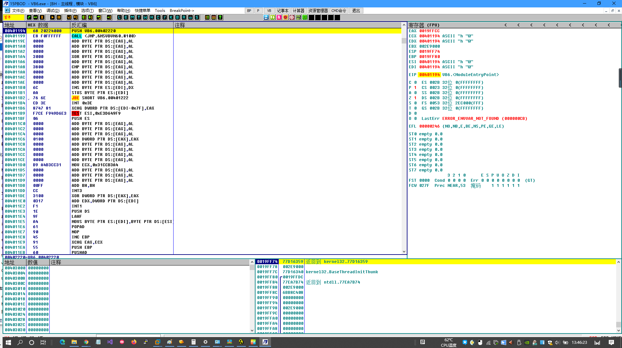Click the blue arrows plugin icon
The width and height of the screenshot is (622, 348).
[x=266, y=17]
